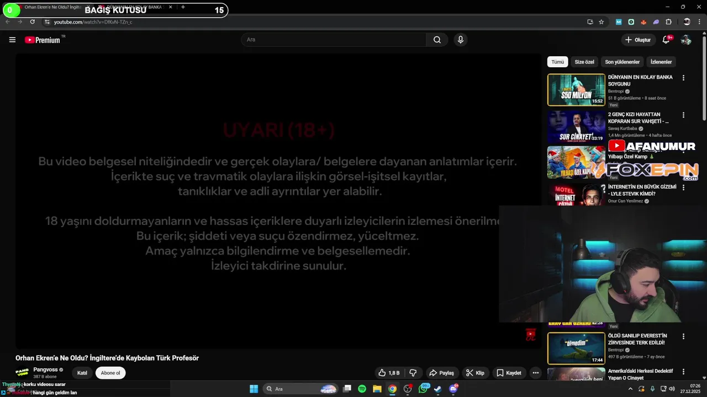The height and width of the screenshot is (397, 707).
Task: Click the page vertical scrollbar
Action: [704, 77]
